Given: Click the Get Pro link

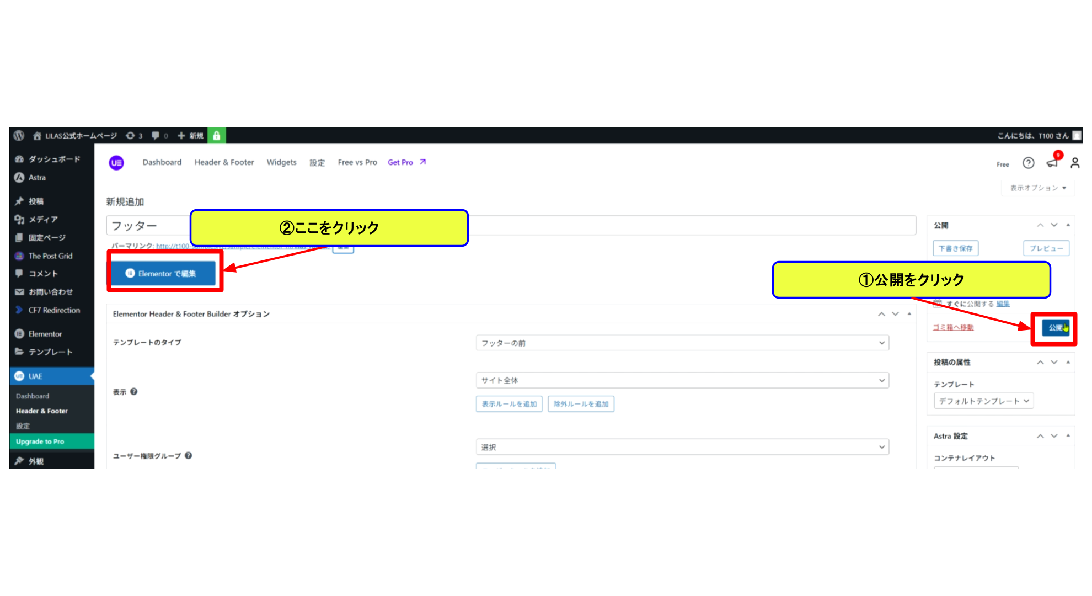Looking at the screenshot, I should click(407, 162).
